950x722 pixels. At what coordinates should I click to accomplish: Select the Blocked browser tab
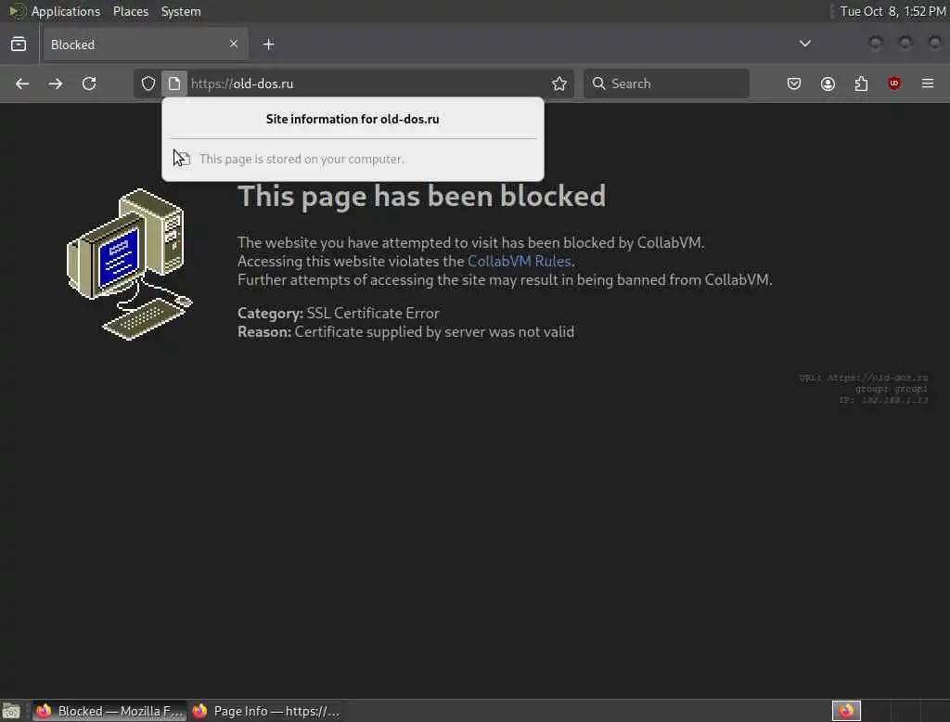click(x=144, y=45)
